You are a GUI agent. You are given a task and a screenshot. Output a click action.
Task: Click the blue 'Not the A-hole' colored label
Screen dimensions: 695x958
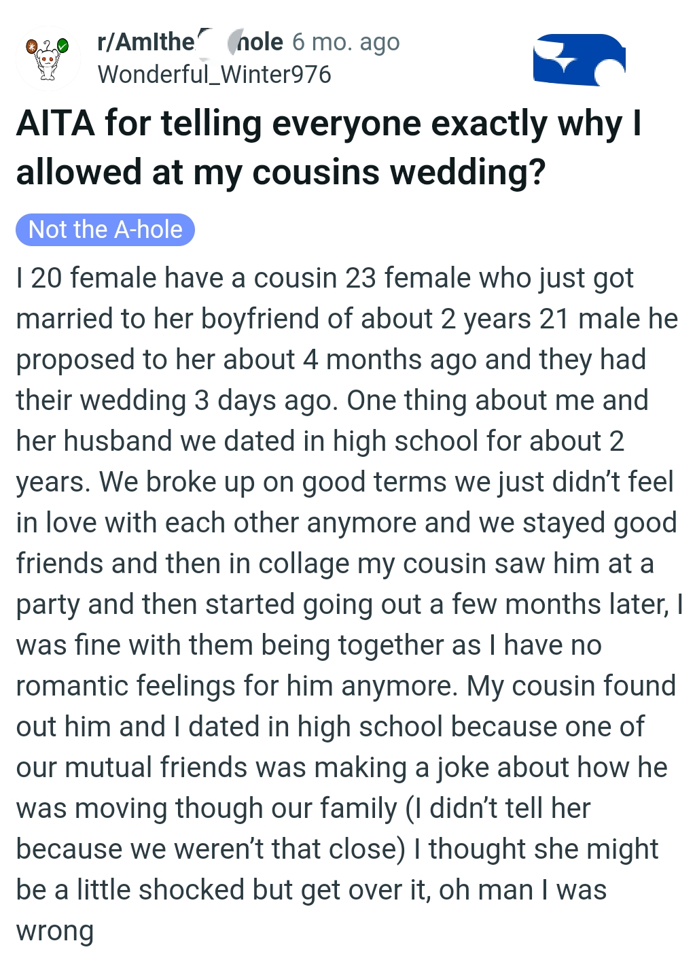[x=105, y=229]
